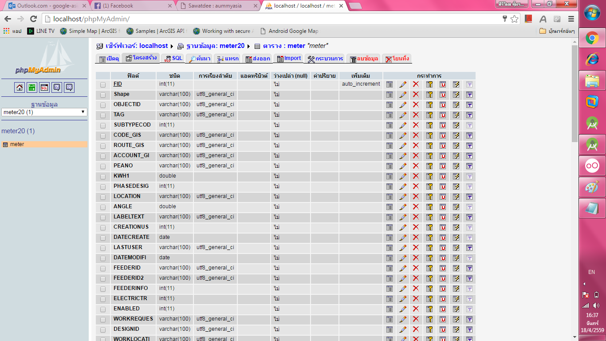Click the meter20 database breadcrumb link
606x341 pixels.
pyautogui.click(x=215, y=46)
